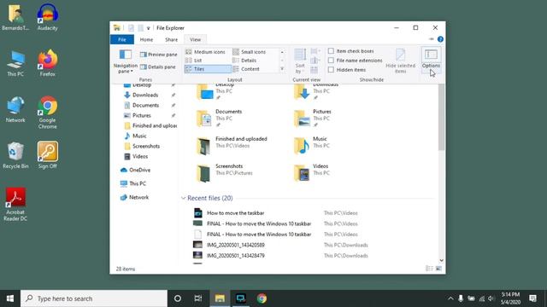
Task: Select Tiles layout
Action: (x=208, y=69)
